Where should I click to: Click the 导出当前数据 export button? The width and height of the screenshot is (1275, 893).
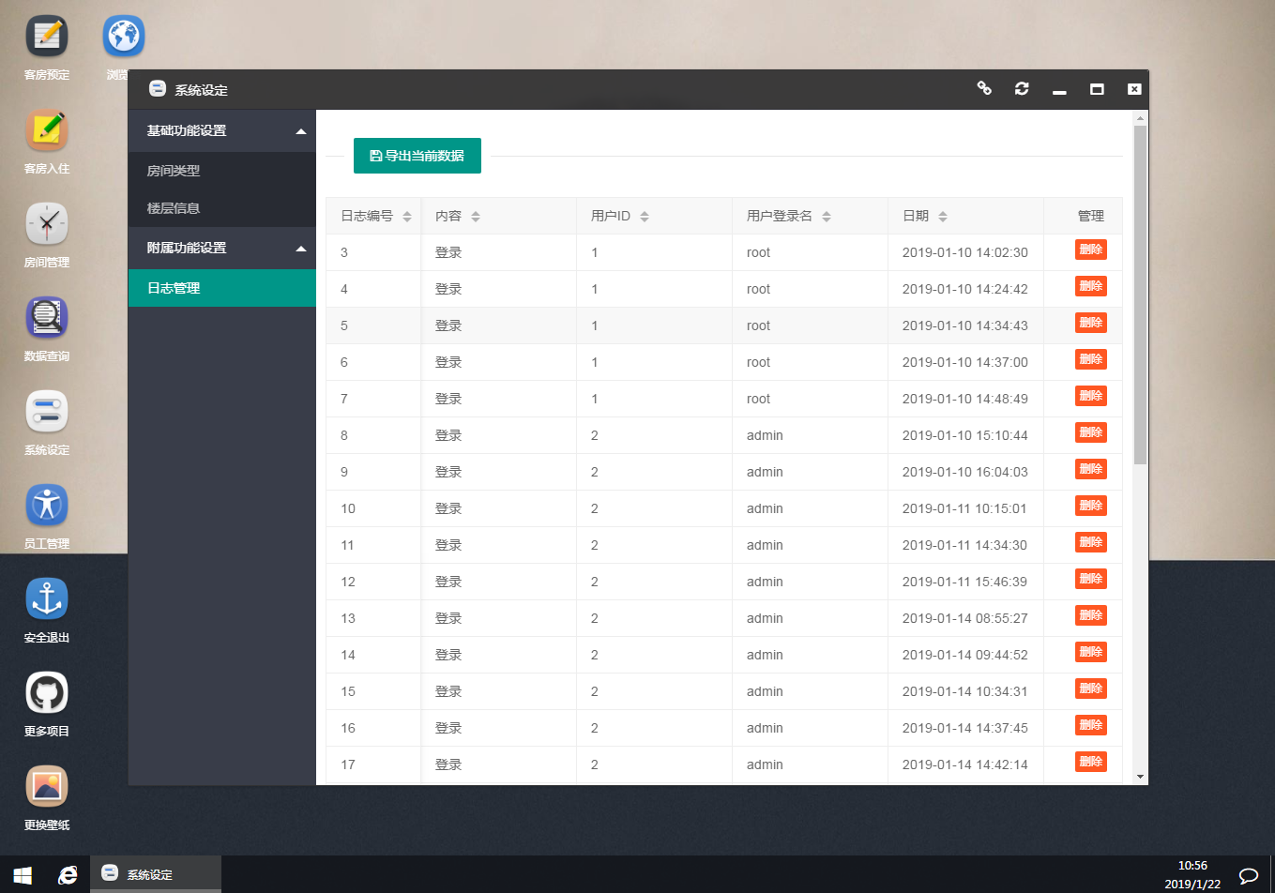pyautogui.click(x=417, y=156)
